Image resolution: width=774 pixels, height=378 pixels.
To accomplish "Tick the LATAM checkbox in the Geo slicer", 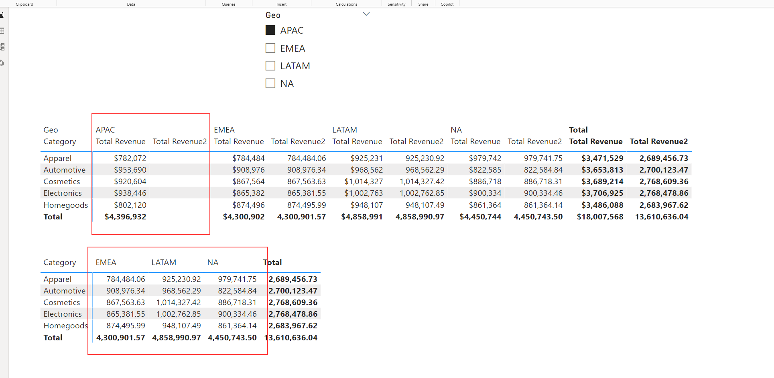I will pyautogui.click(x=270, y=66).
